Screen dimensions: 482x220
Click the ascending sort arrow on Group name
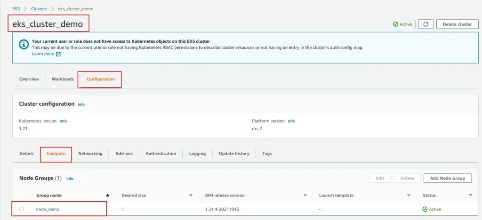pyautogui.click(x=108, y=195)
